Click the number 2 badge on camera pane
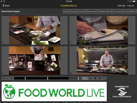Viewport: 137px width, 103px height. pos(3,73)
